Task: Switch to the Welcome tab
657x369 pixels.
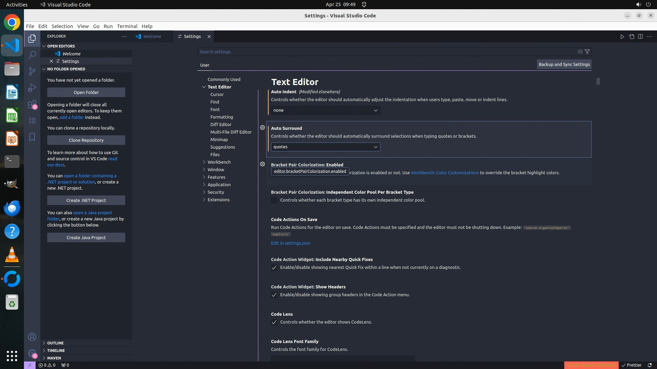Action: 152,37
